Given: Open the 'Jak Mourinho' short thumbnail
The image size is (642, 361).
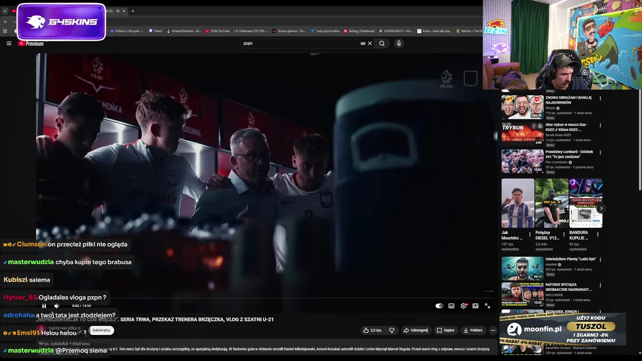Looking at the screenshot, I should [x=518, y=203].
